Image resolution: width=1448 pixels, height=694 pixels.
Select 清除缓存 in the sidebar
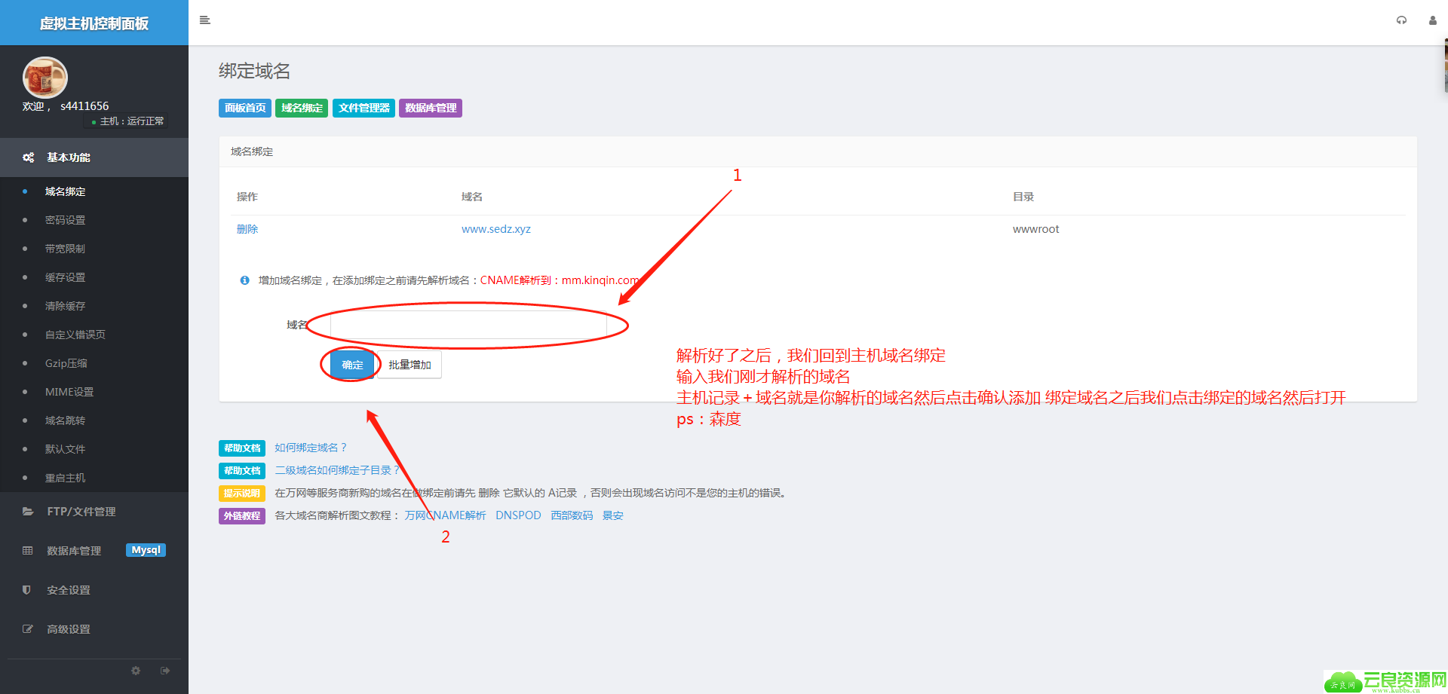(x=65, y=306)
